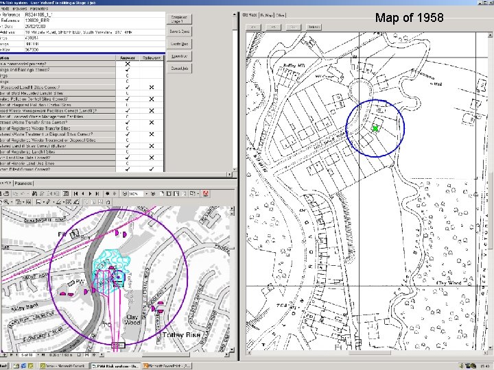Click scroll-up arrow of questions panel scrollbar
This screenshot has width=494, height=370.
pos(235,14)
